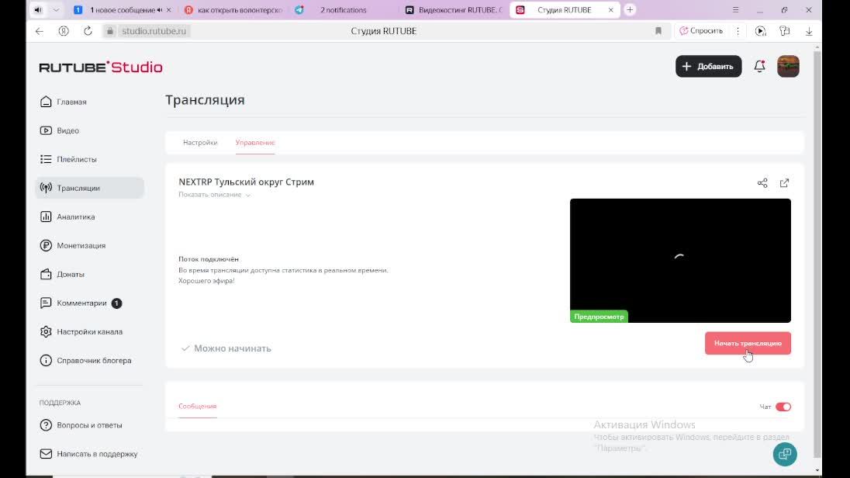Screen dimensions: 850x478
Task: Click the bookmark icon in the address bar
Action: click(x=658, y=31)
